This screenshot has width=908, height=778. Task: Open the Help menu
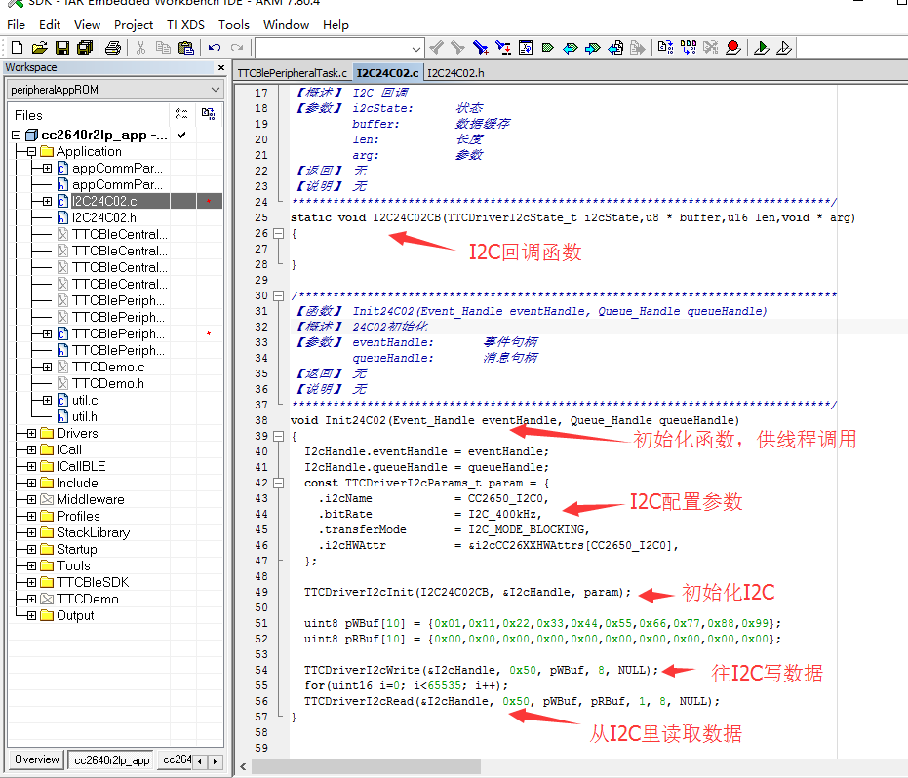coord(336,25)
